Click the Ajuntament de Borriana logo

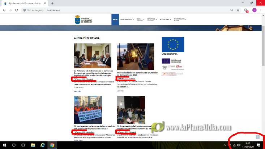(x=83, y=20)
